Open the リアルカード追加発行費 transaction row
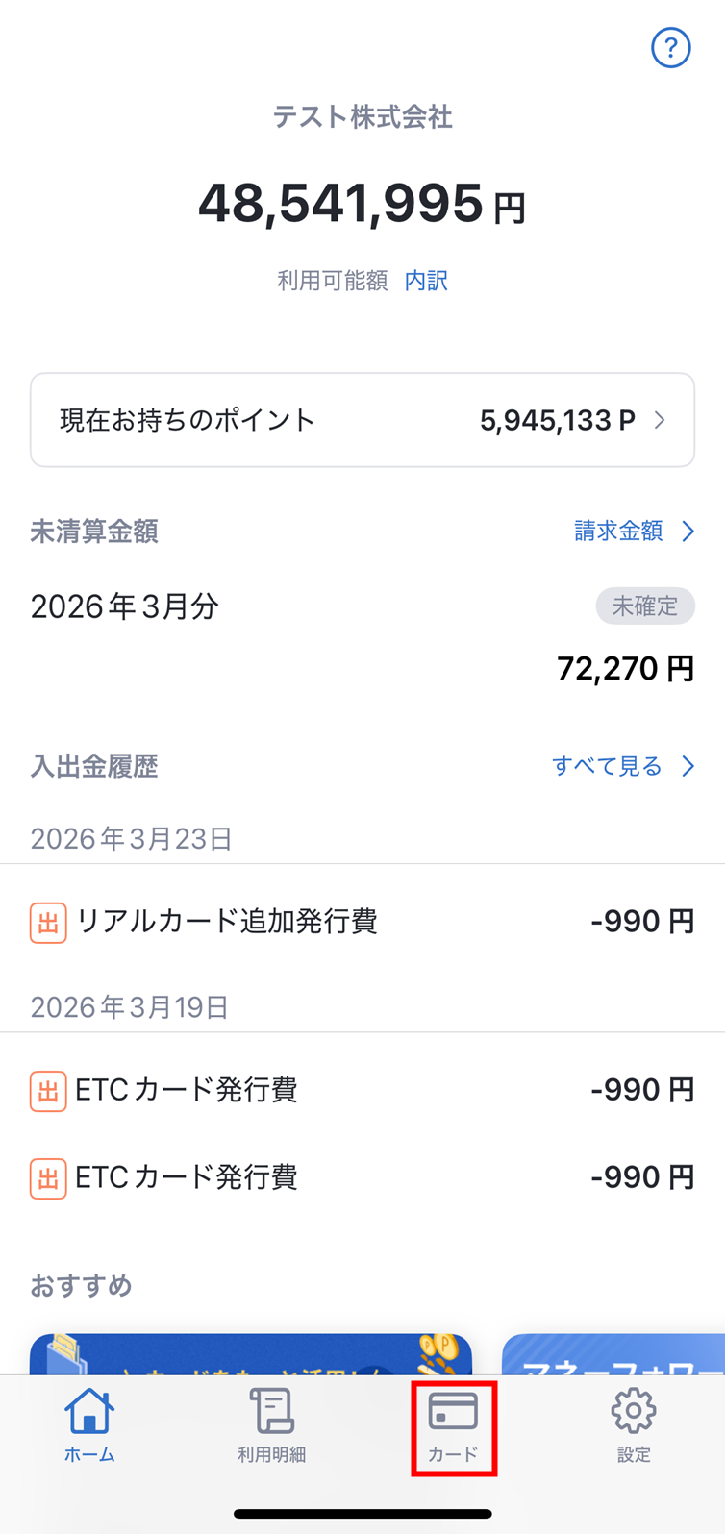 (362, 922)
